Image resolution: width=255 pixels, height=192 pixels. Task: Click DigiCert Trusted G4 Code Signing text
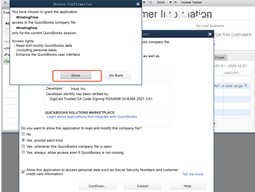tap(101, 99)
